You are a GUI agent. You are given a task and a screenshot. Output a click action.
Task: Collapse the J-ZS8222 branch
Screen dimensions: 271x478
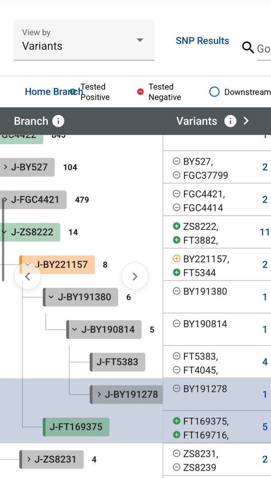[4, 232]
